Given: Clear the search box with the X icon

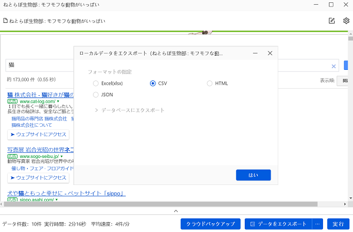Looking at the screenshot, I should pyautogui.click(x=334, y=66).
